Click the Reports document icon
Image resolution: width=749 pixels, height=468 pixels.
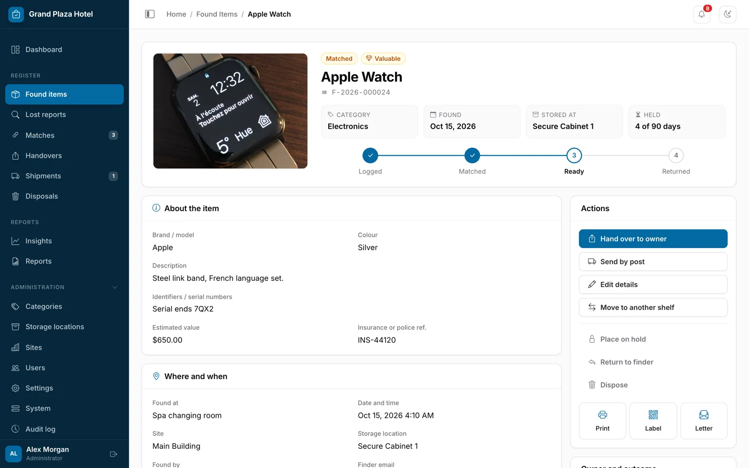click(15, 262)
